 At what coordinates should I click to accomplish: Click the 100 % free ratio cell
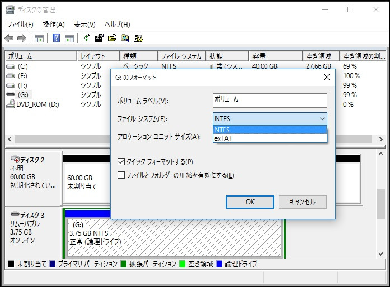[x=351, y=76]
